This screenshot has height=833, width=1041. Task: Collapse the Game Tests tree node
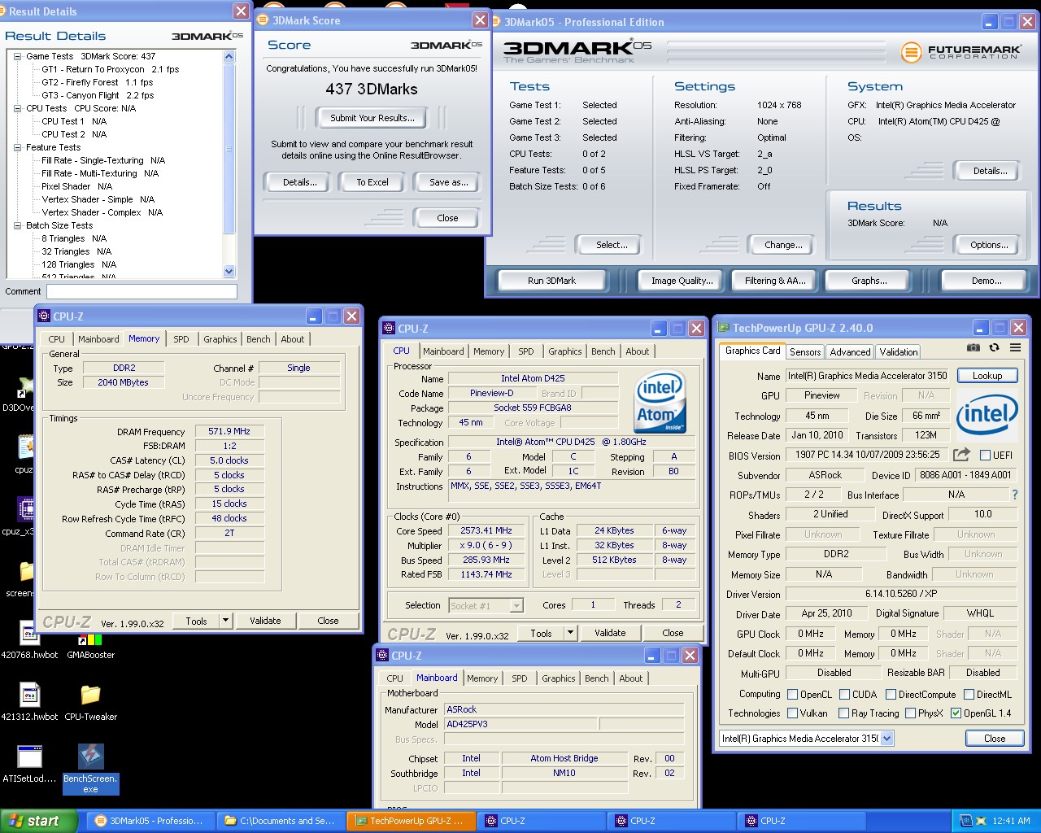(x=18, y=56)
